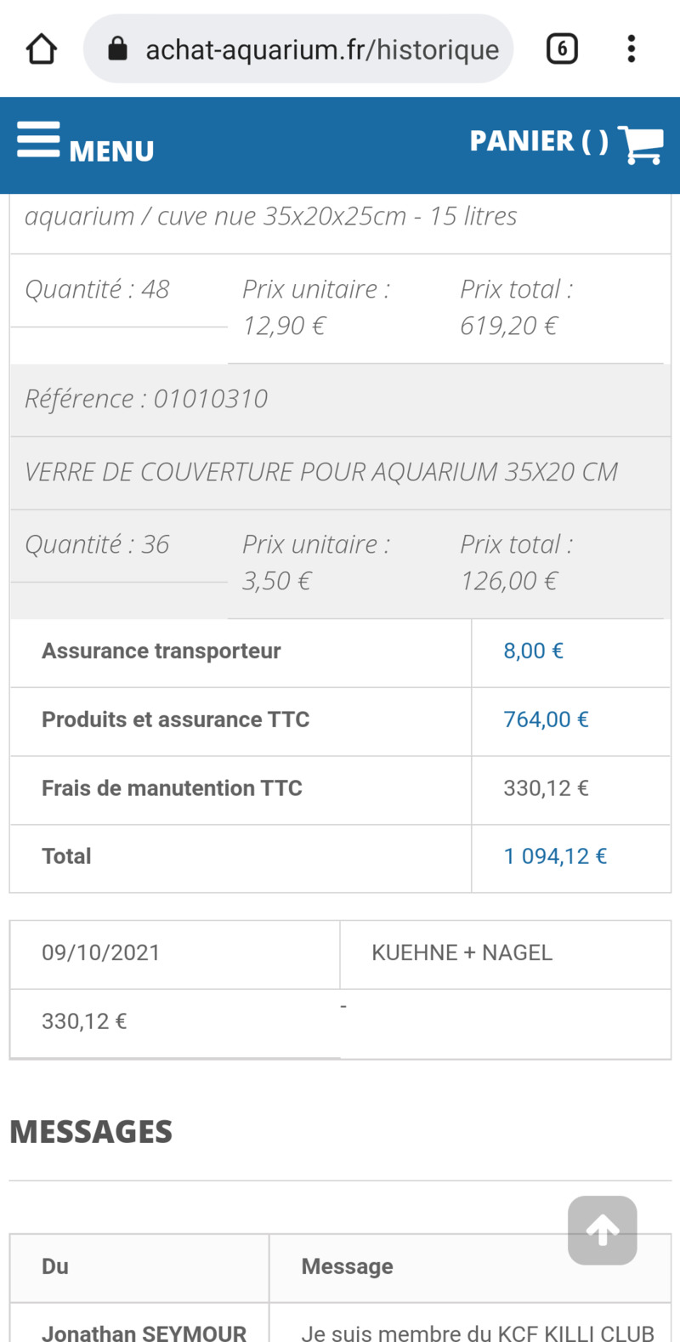Select the achat-aquarium.fr address bar

click(298, 48)
